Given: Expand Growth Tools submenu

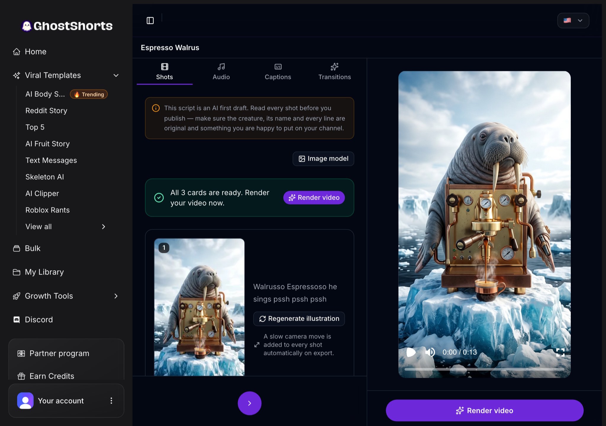Looking at the screenshot, I should 116,296.
